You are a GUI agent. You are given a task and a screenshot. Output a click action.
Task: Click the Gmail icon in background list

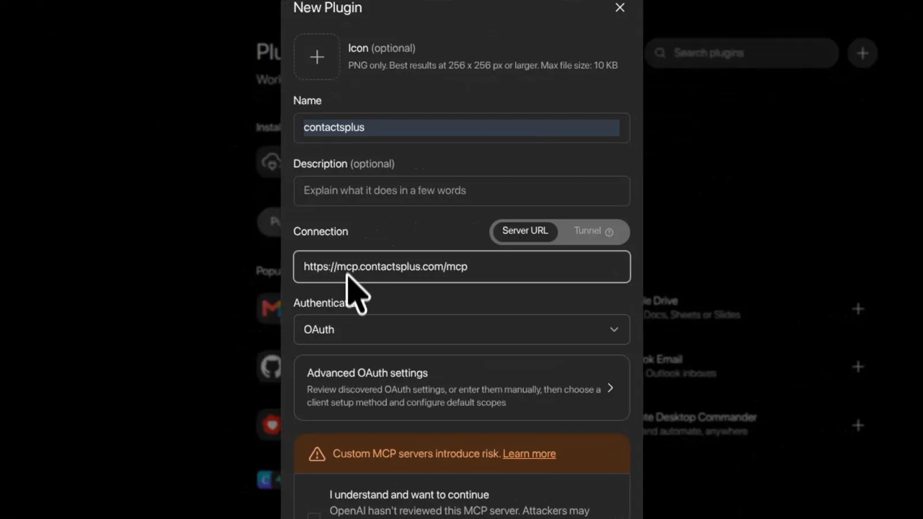pos(271,308)
